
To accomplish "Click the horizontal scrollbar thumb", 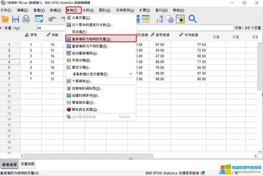I will 88,156.
